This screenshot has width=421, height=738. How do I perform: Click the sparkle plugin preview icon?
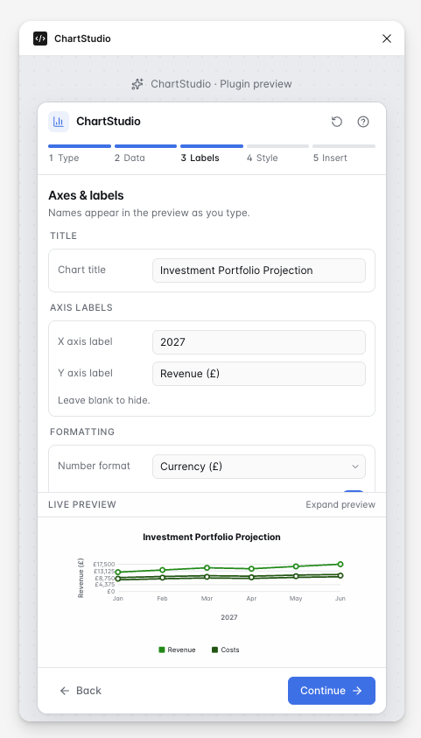click(137, 84)
